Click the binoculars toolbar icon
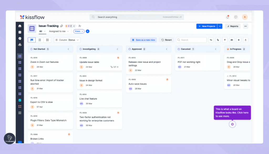This screenshot has height=154, width=269. [x=232, y=40]
